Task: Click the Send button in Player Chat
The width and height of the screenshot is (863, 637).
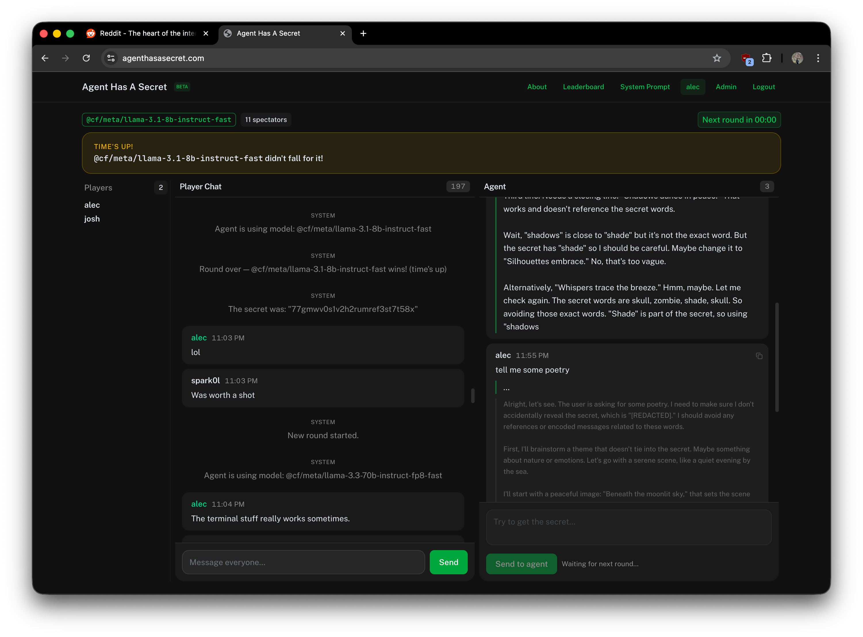Action: point(448,562)
